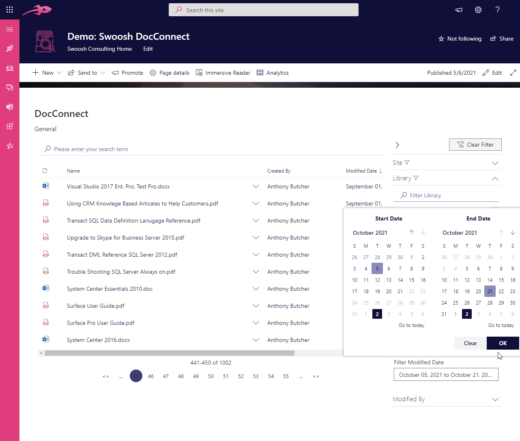Click the Share button

[502, 39]
